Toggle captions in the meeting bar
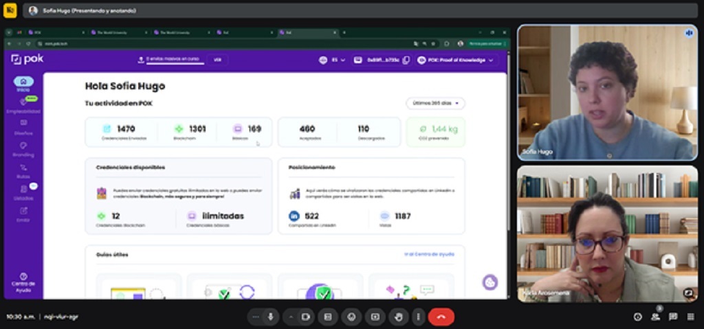Viewport: 704px width, 329px height. [x=328, y=317]
